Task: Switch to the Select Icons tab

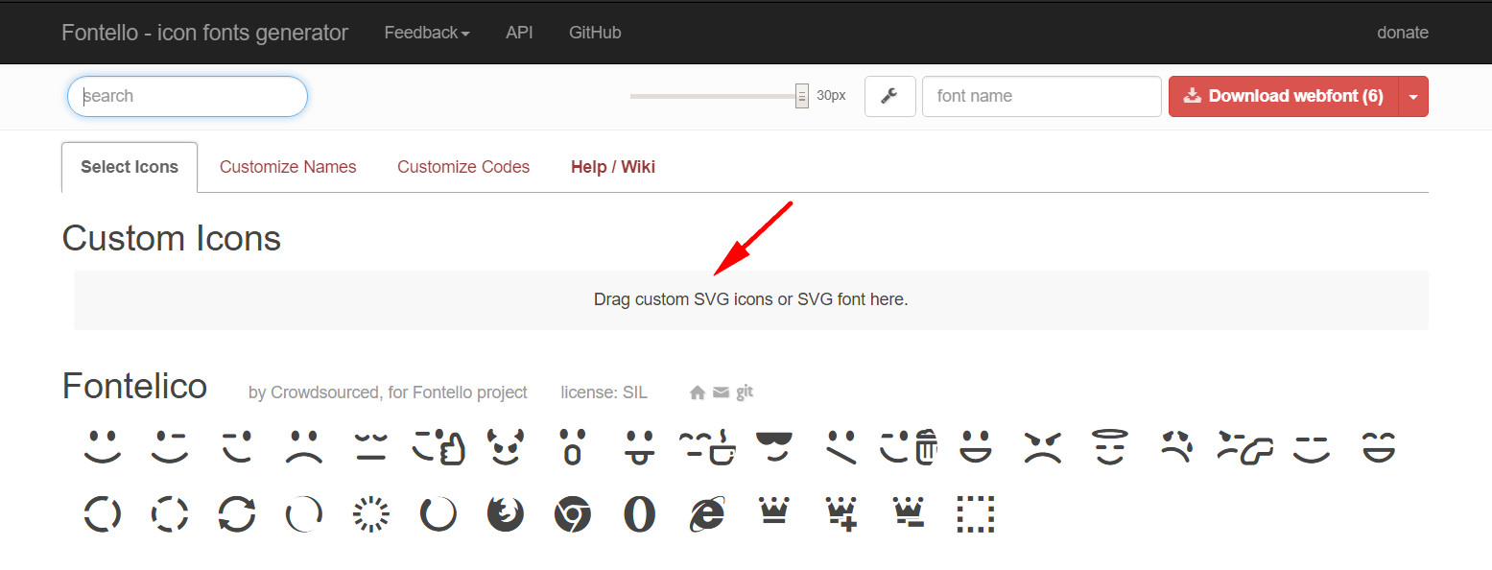Action: coord(130,167)
